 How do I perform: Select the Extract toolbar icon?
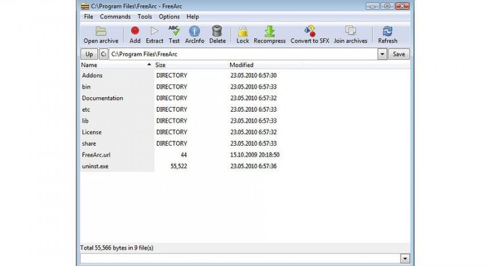[154, 32]
